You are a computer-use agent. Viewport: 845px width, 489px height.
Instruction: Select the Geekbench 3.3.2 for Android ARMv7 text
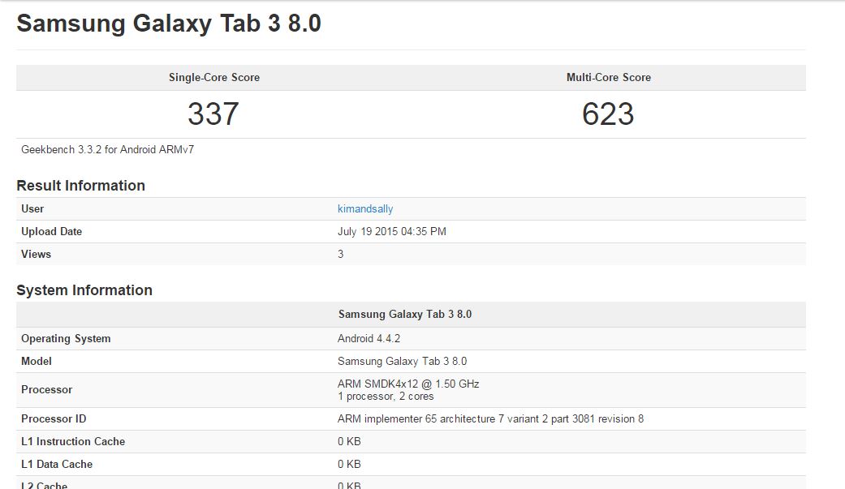(107, 150)
